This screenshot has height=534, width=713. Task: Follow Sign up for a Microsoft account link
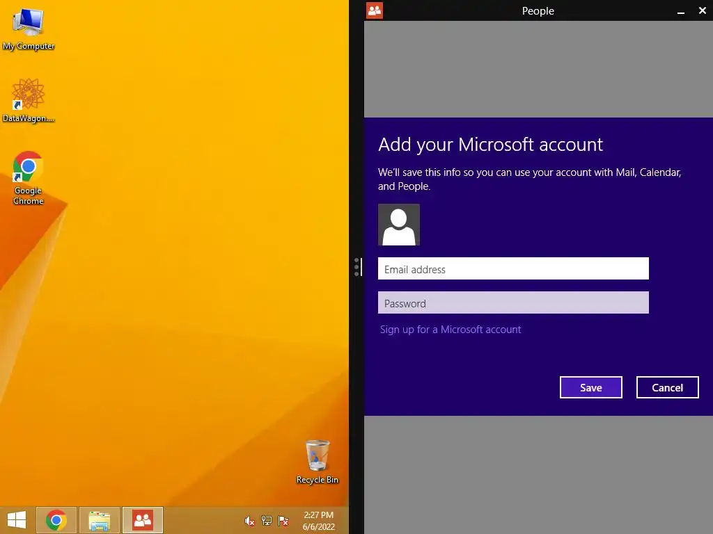tap(450, 330)
